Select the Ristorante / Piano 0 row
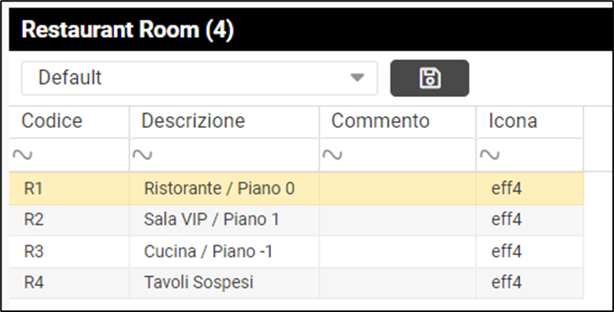 click(296, 189)
